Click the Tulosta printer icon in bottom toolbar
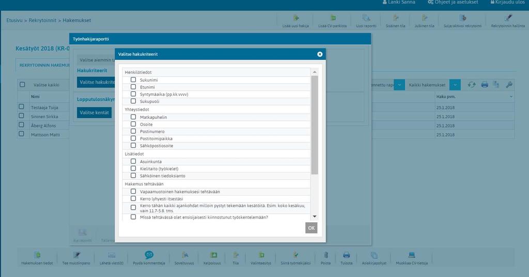Screen dimensions: 529x277 tap(347, 255)
